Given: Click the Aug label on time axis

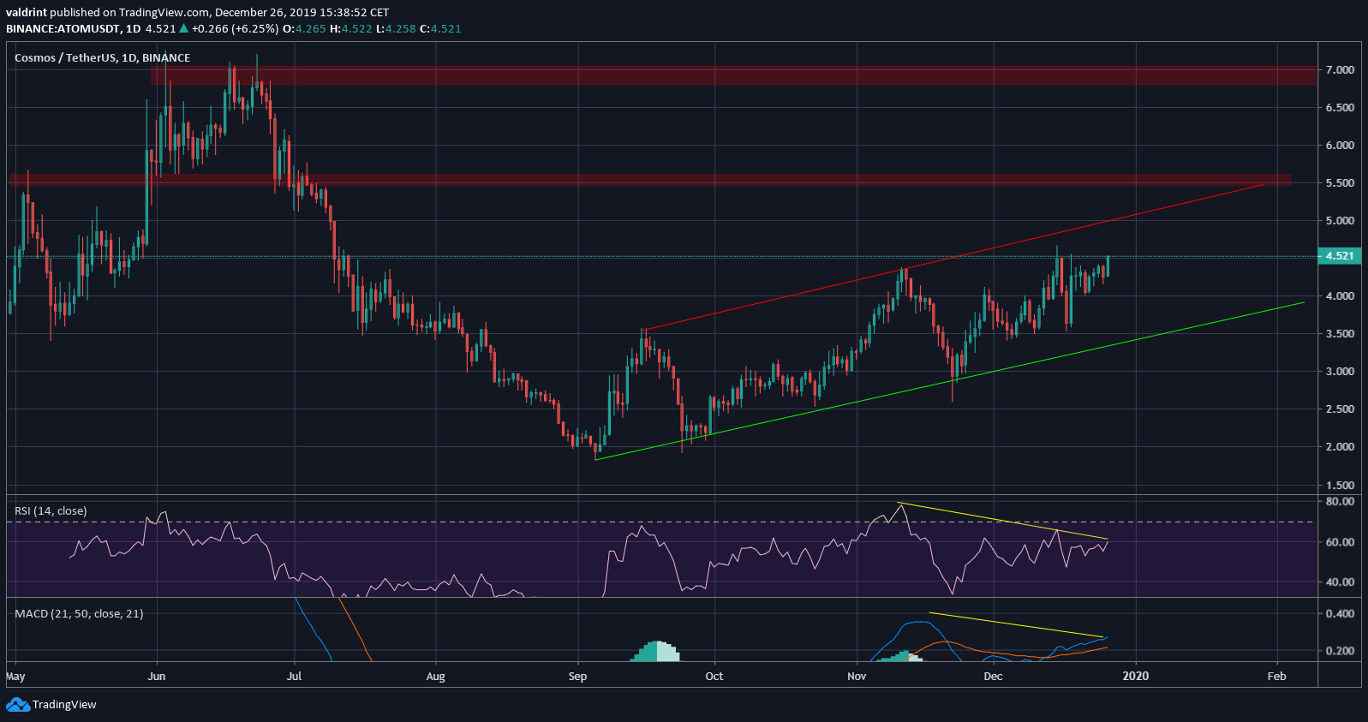Looking at the screenshot, I should click(x=435, y=676).
